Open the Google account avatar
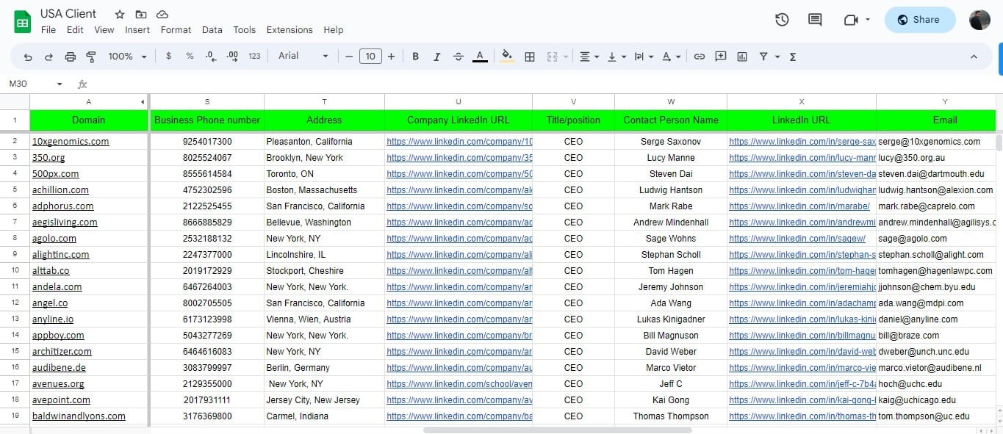 (980, 20)
